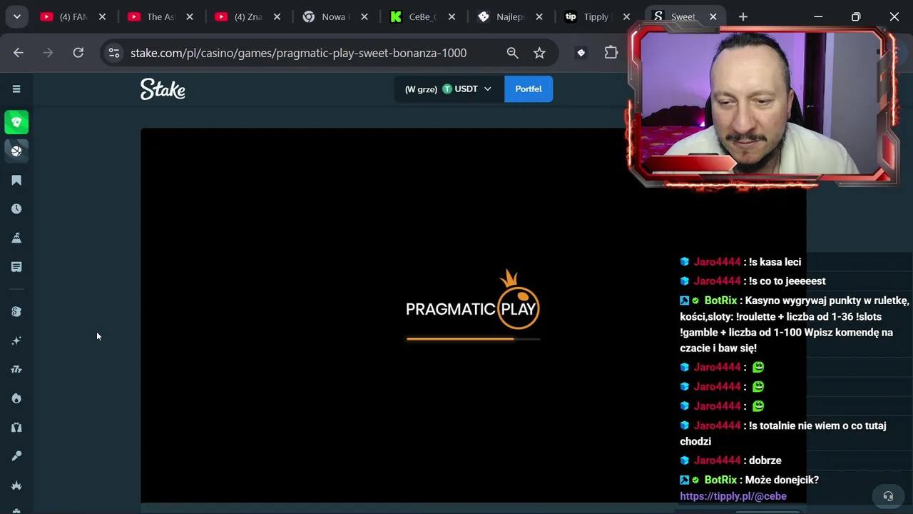Reload the page with refresh icon

pos(78,53)
